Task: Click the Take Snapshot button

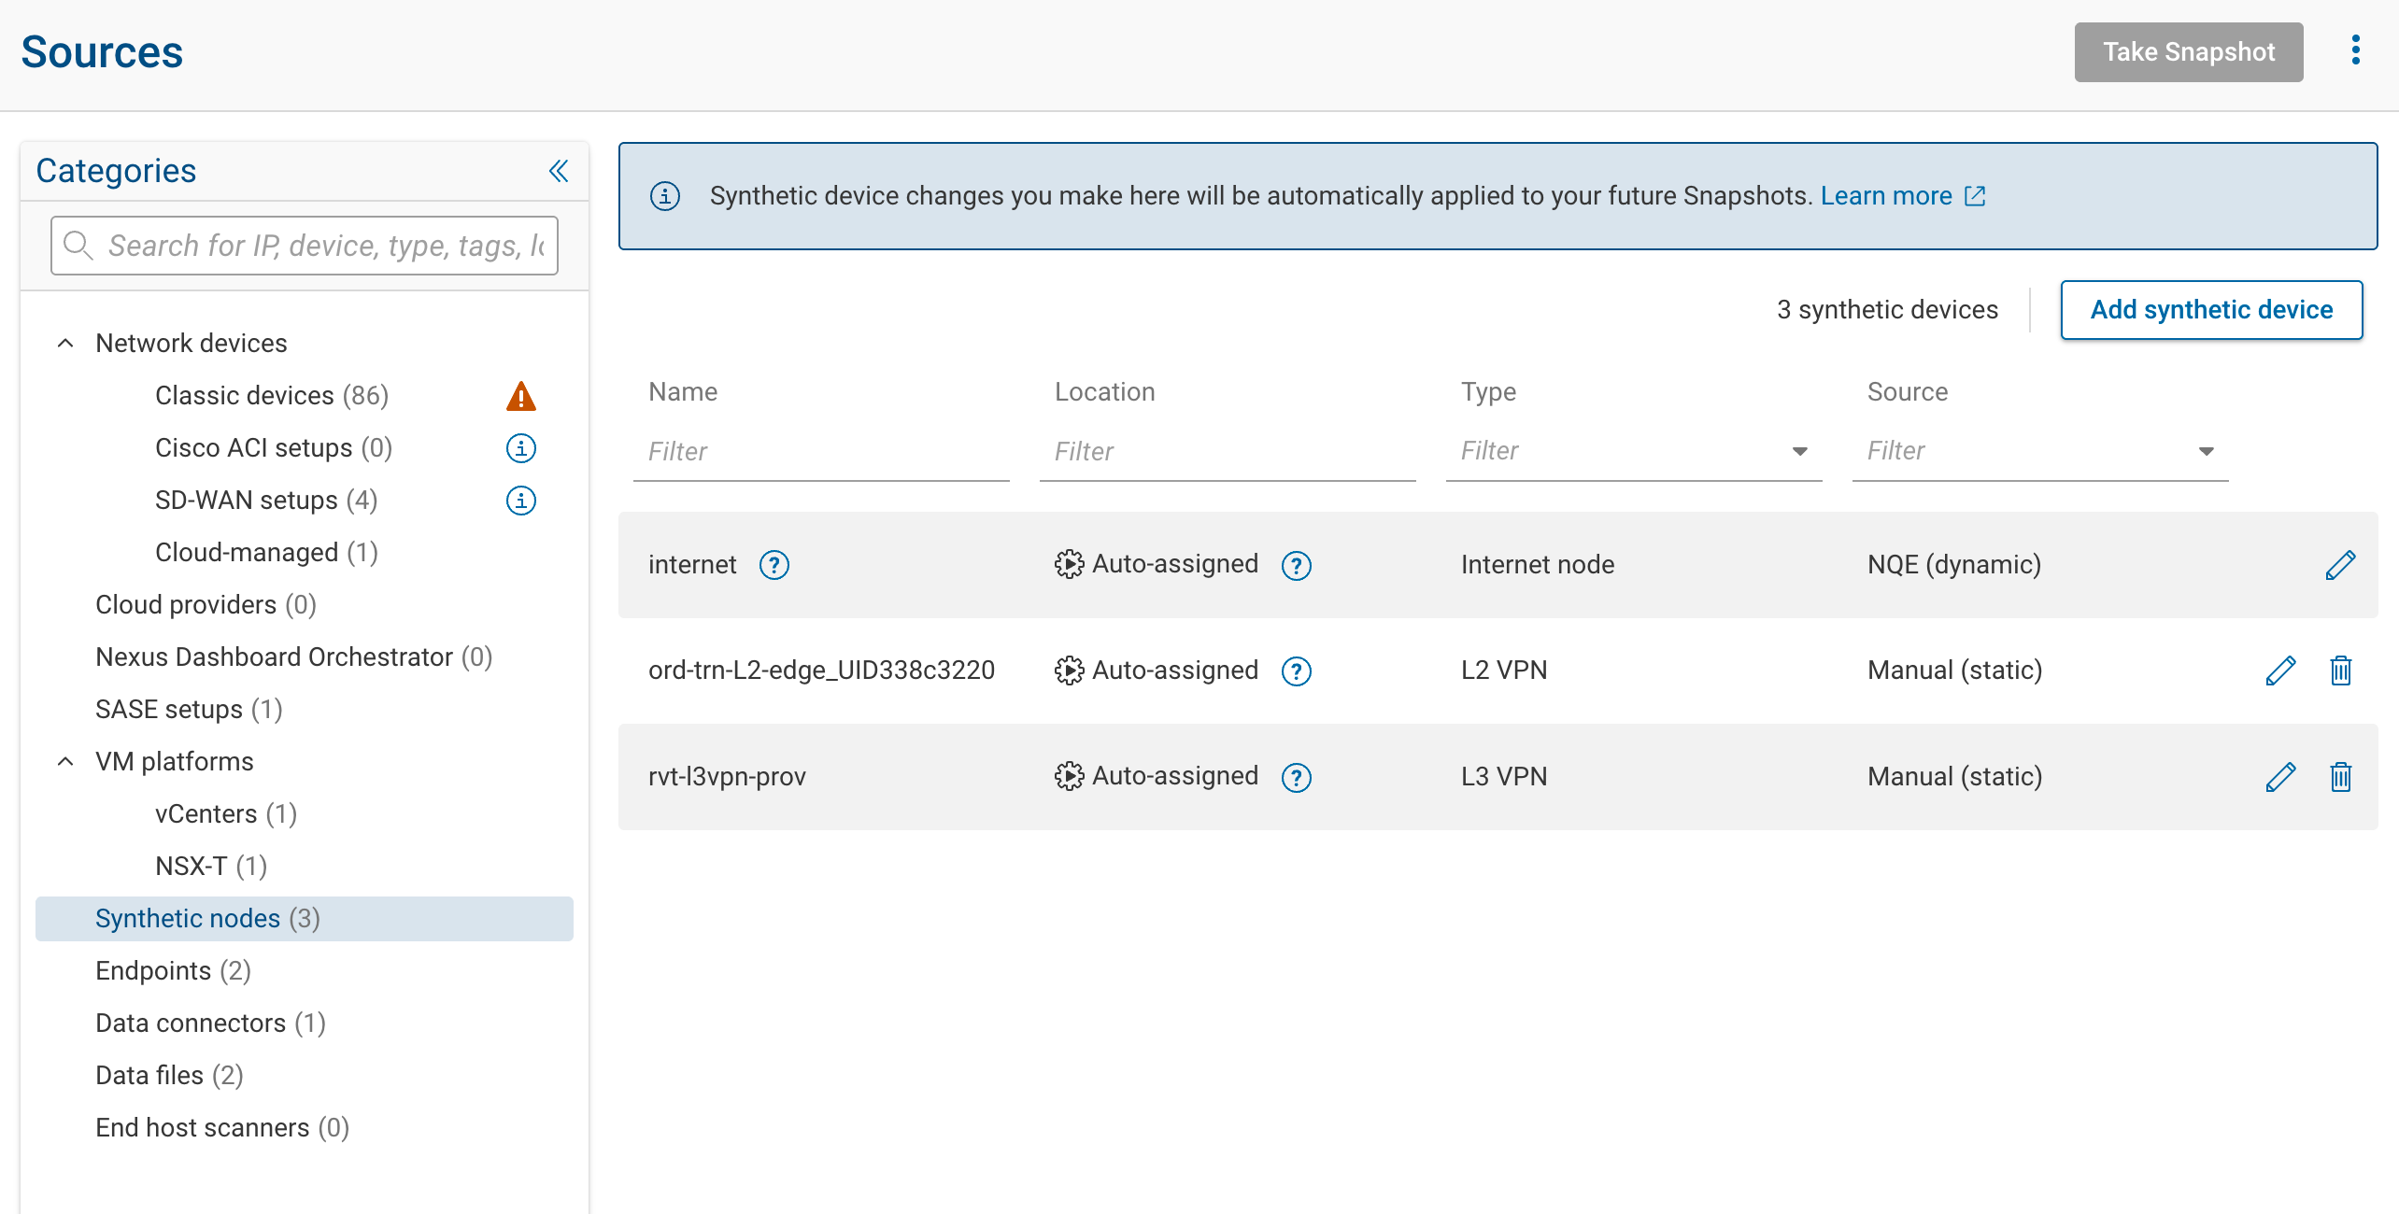Action: click(x=2189, y=52)
